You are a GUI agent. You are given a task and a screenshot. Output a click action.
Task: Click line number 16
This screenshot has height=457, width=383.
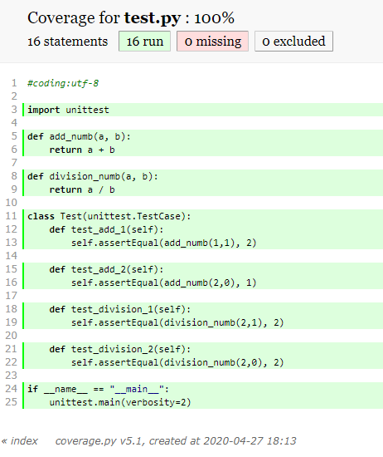tap(12, 283)
